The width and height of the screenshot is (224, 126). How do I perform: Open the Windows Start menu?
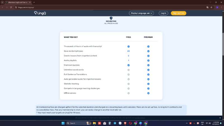tap(63, 123)
